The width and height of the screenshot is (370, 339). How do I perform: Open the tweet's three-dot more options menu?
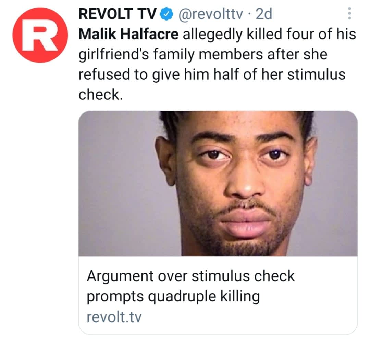click(350, 13)
